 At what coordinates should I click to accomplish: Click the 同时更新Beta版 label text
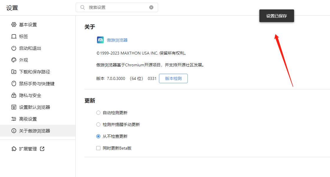coord(117,148)
